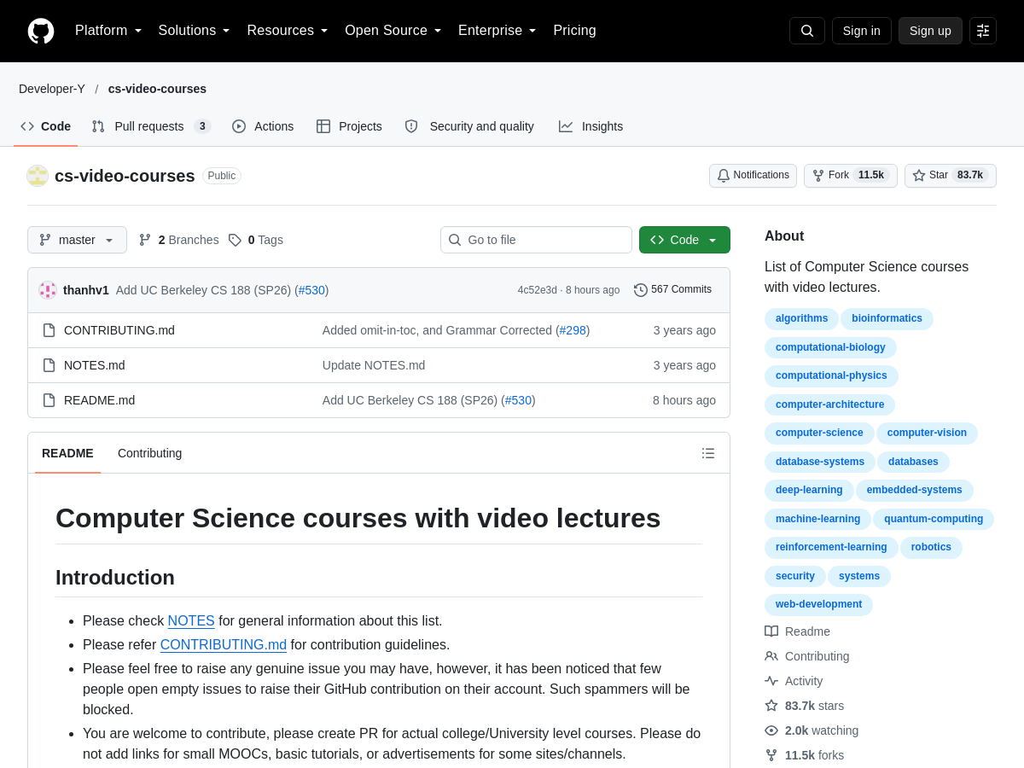This screenshot has height=768, width=1024.
Task: Expand the Enterprise menu
Action: click(x=497, y=31)
